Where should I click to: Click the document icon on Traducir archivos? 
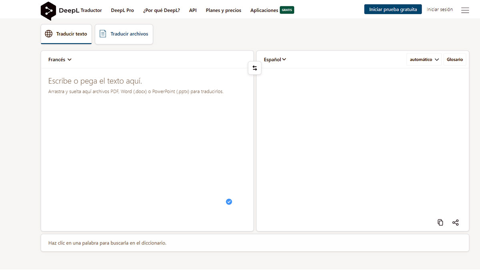coord(103,34)
